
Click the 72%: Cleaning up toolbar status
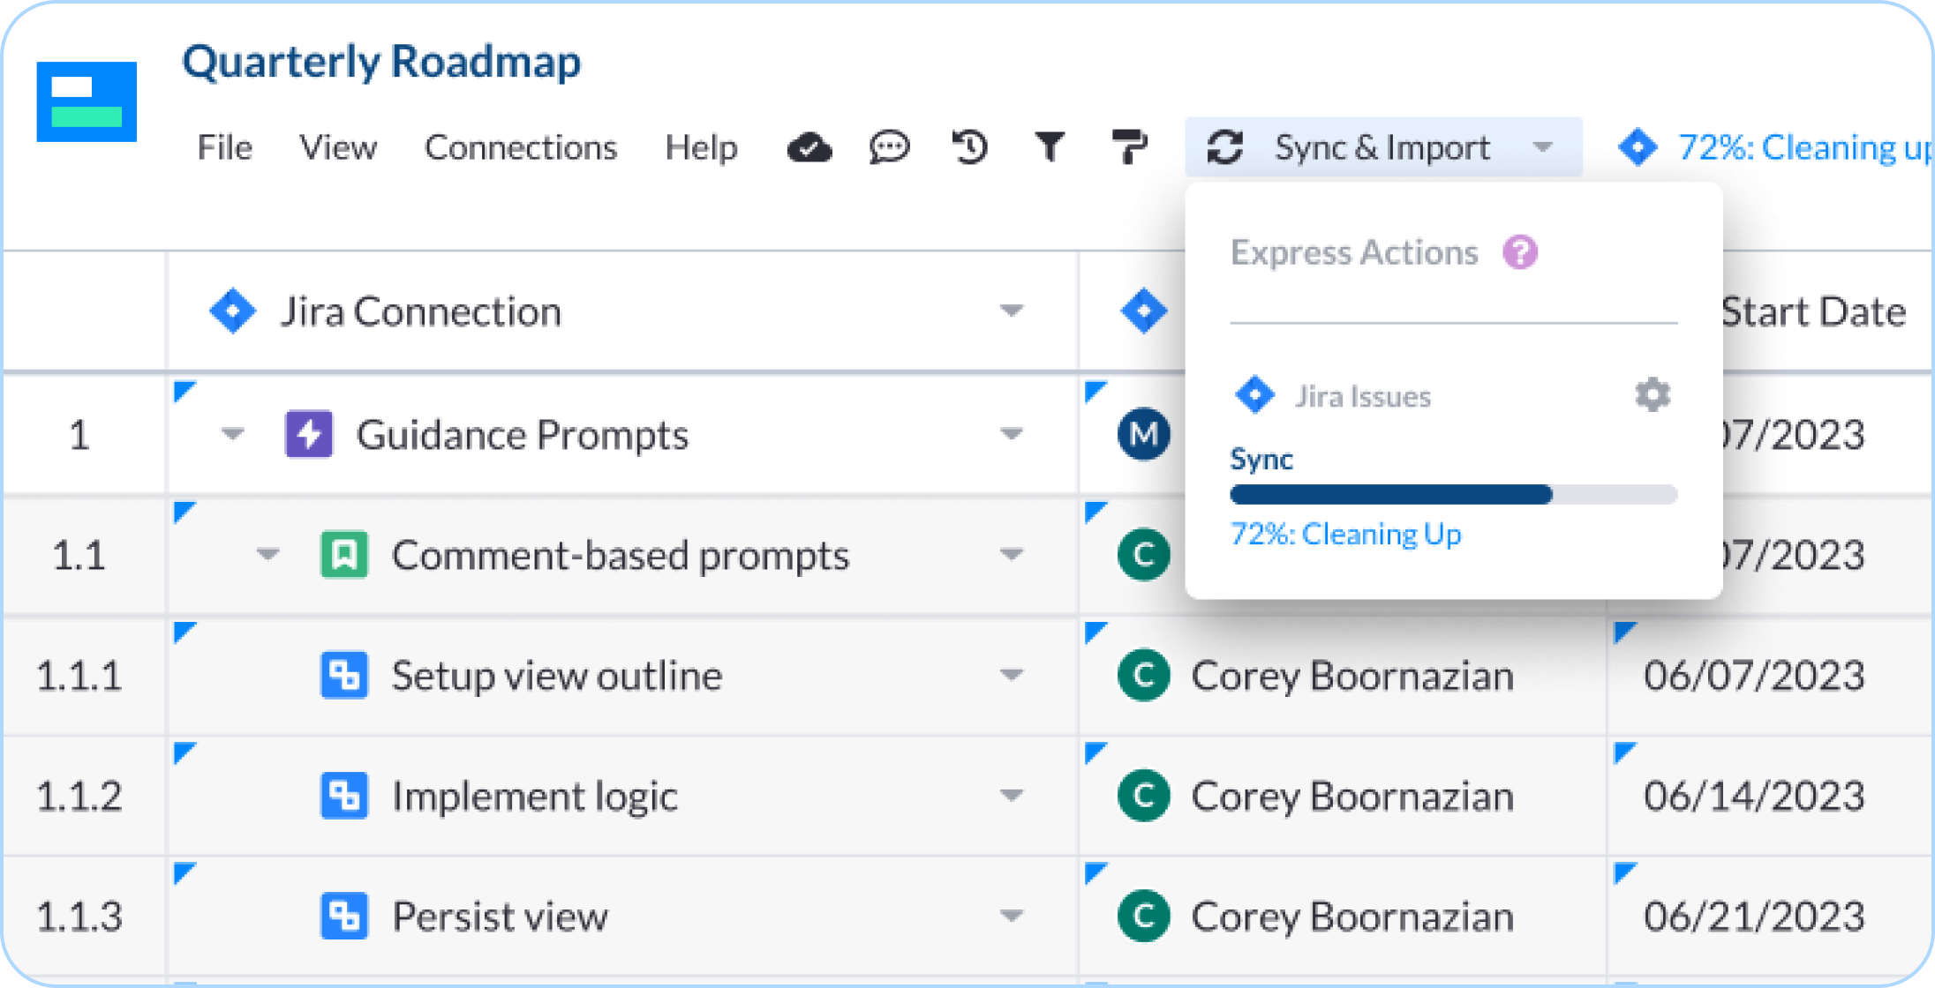click(1803, 147)
